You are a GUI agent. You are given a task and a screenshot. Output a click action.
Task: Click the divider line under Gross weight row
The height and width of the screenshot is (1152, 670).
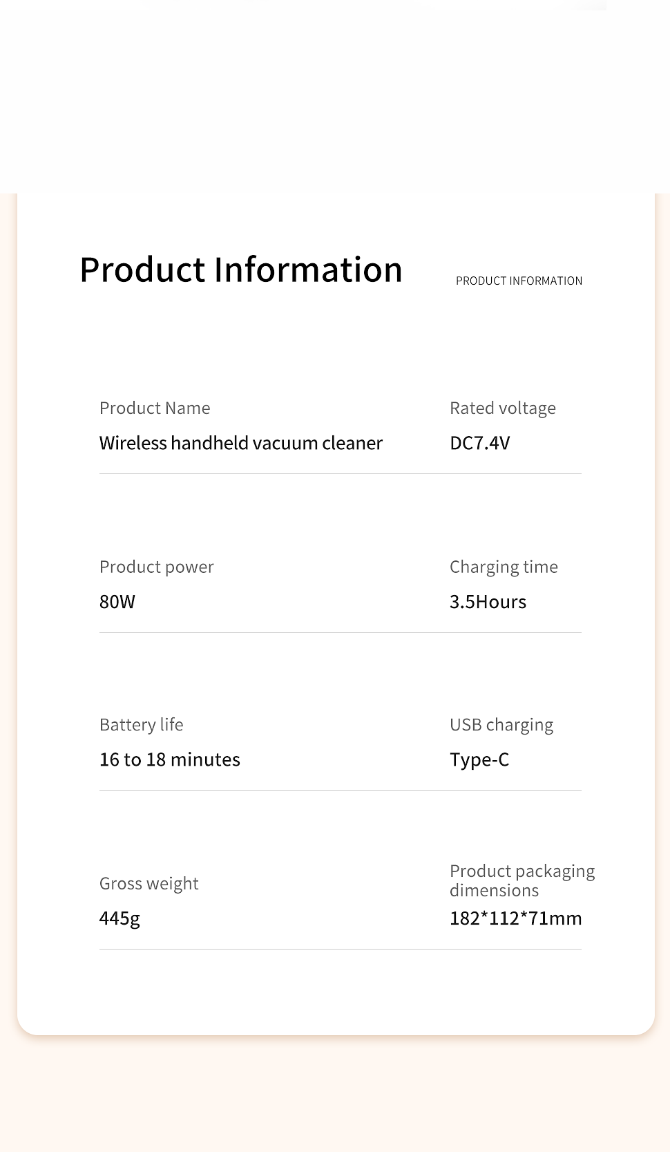click(340, 949)
